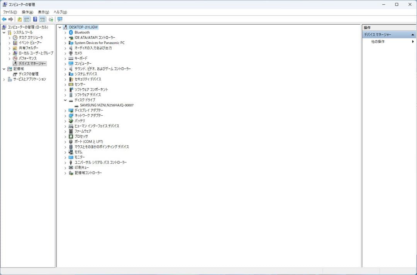Open the 表示 menu
This screenshot has height=275, width=417.
point(42,12)
